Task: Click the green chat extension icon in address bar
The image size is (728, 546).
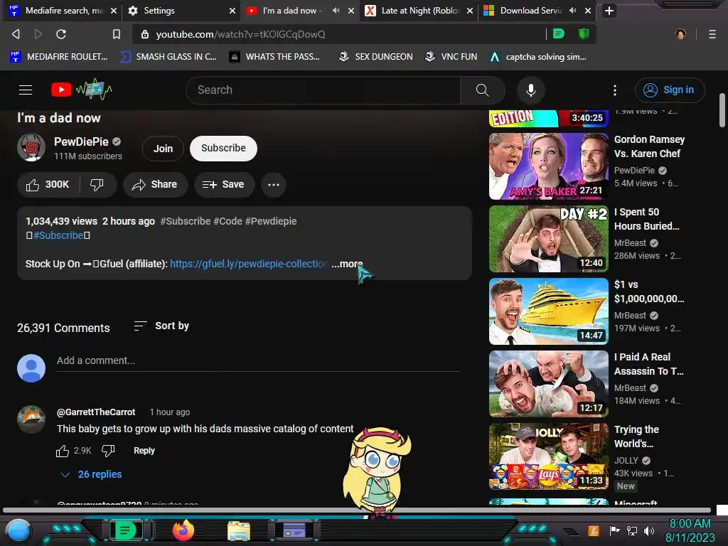Action: coord(559,34)
